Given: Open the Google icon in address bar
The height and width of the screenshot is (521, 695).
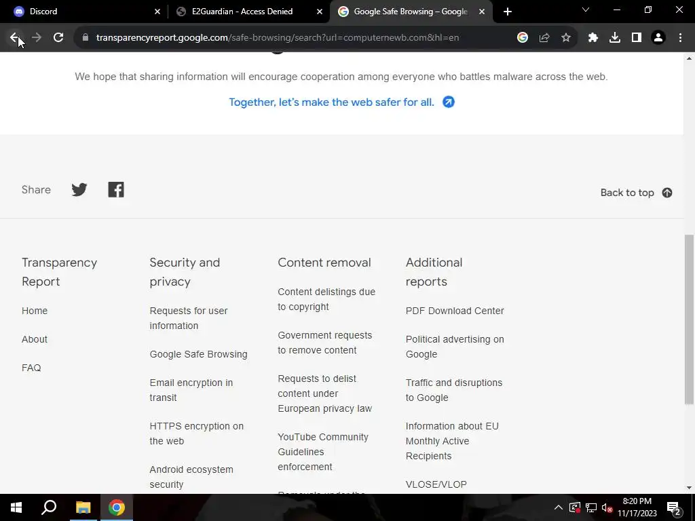Looking at the screenshot, I should coord(523,38).
